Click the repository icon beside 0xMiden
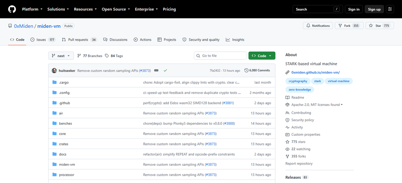This screenshot has width=402, height=183. click(10, 26)
